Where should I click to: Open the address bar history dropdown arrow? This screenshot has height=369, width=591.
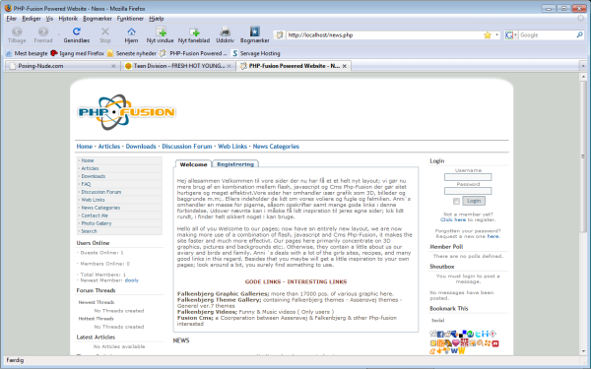[496, 35]
